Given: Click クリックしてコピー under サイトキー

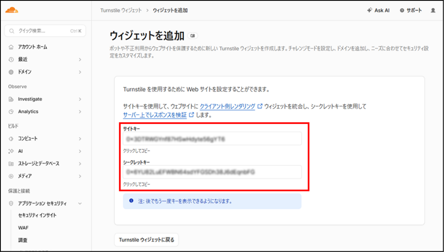Looking at the screenshot, I should point(137,151).
